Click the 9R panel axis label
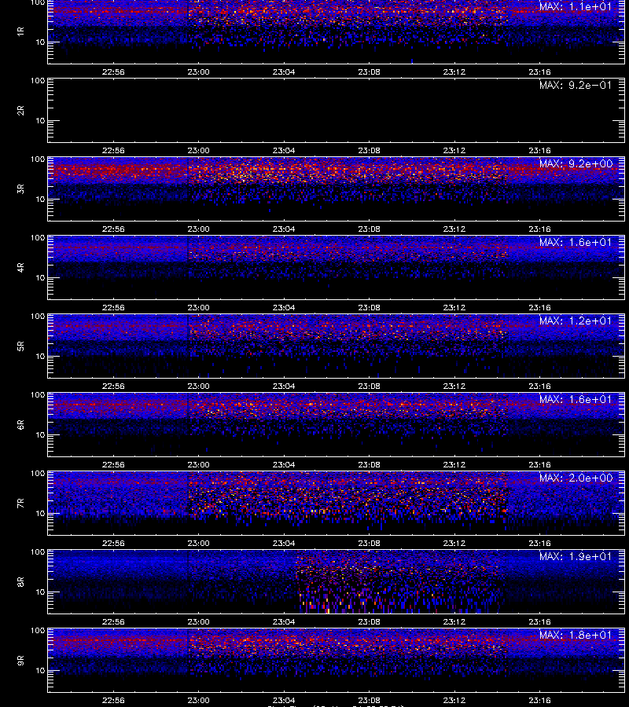 [20, 661]
